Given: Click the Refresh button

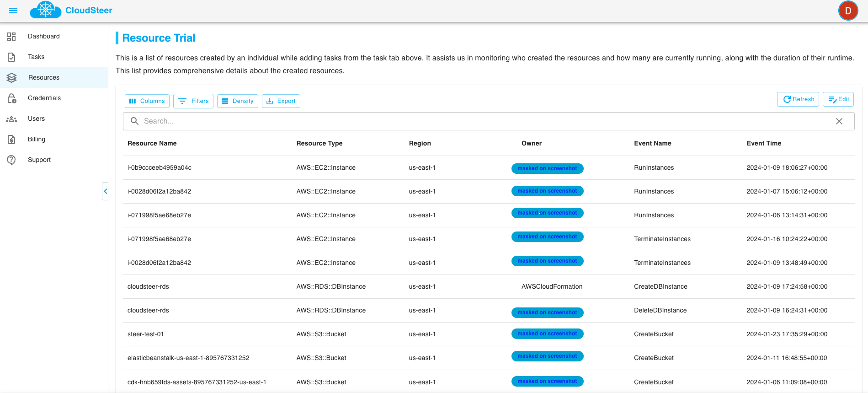Looking at the screenshot, I should click(798, 99).
